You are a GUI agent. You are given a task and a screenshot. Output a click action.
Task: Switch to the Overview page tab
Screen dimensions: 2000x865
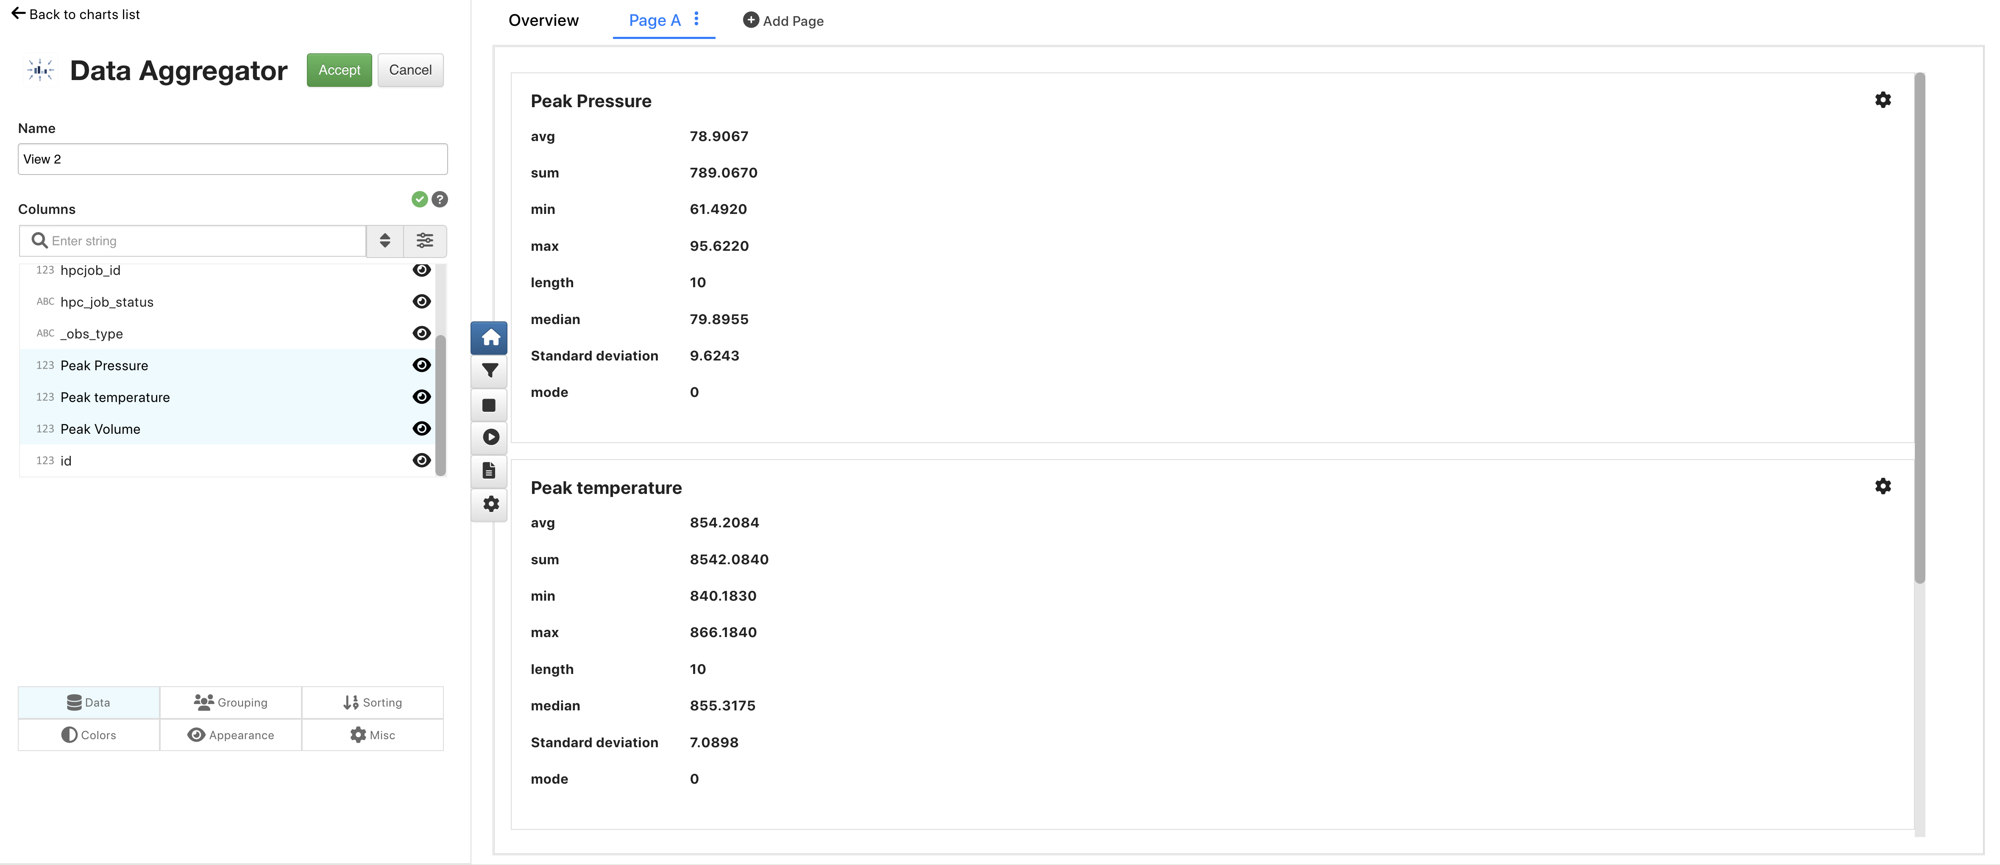[x=543, y=21]
